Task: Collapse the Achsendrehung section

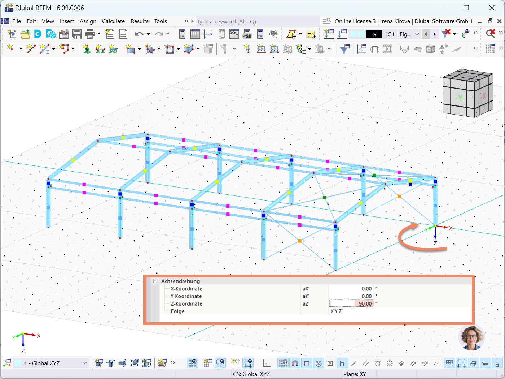Action: pos(155,281)
